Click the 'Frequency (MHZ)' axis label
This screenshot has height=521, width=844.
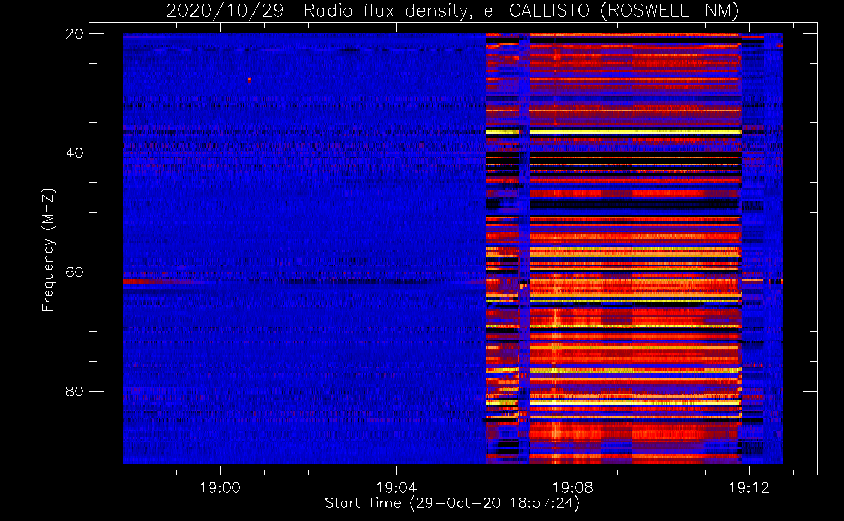pyautogui.click(x=48, y=250)
